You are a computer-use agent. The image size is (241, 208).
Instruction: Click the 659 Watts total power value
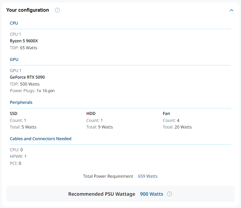pyautogui.click(x=148, y=176)
